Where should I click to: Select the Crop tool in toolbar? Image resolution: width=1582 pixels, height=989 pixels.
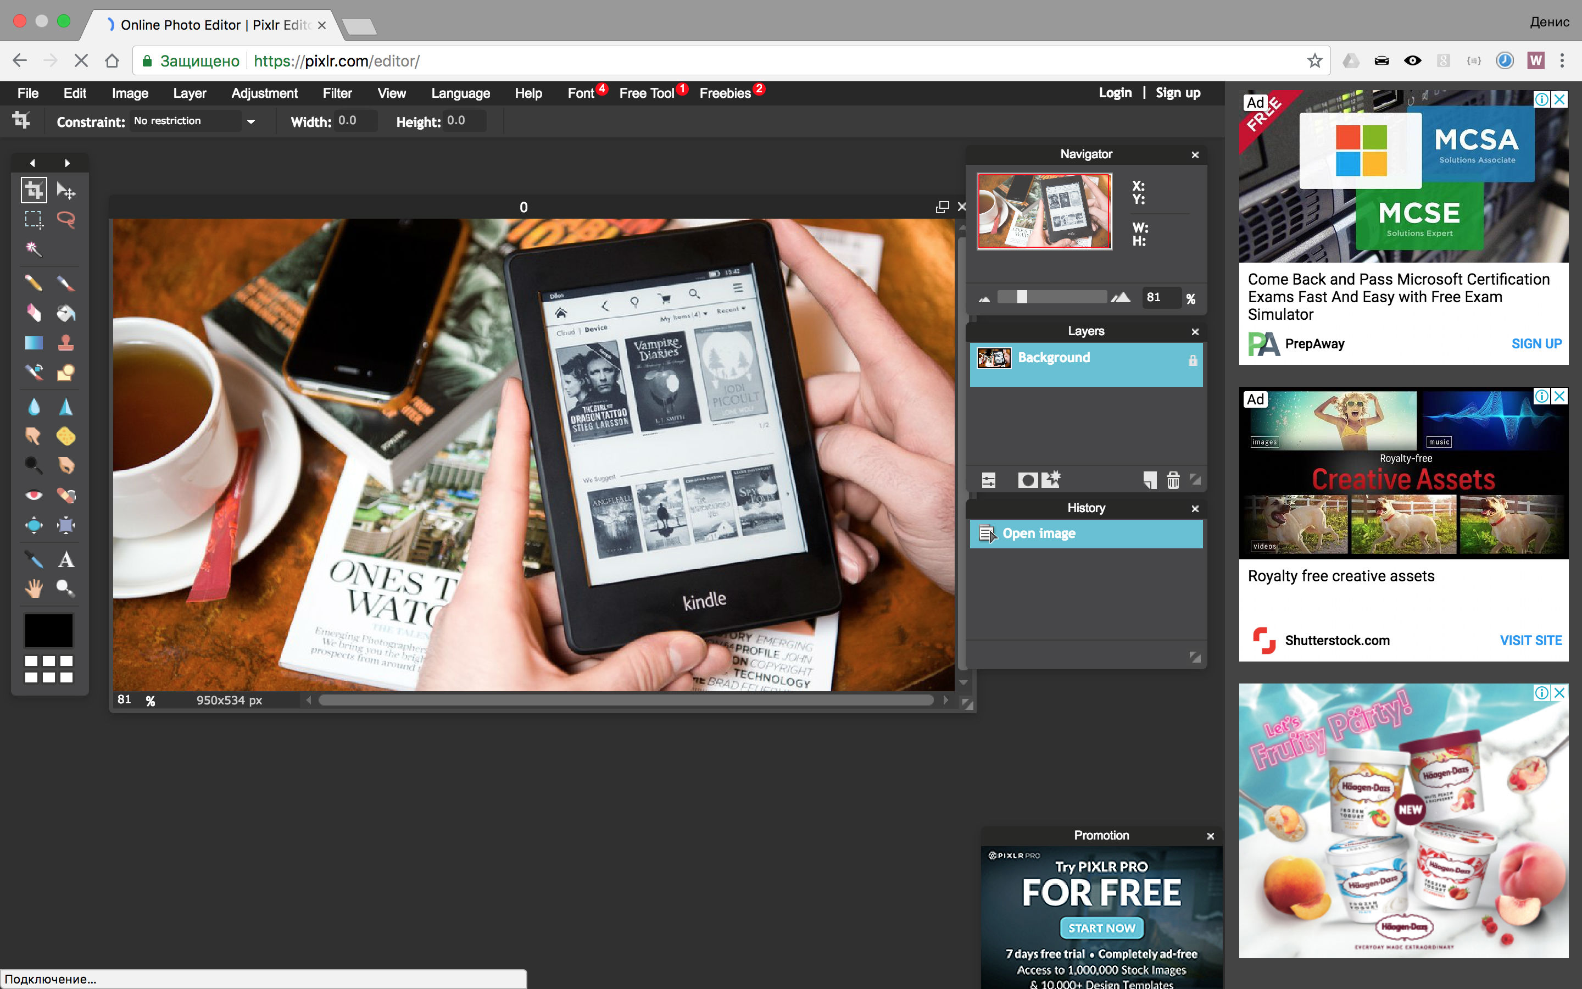33,190
